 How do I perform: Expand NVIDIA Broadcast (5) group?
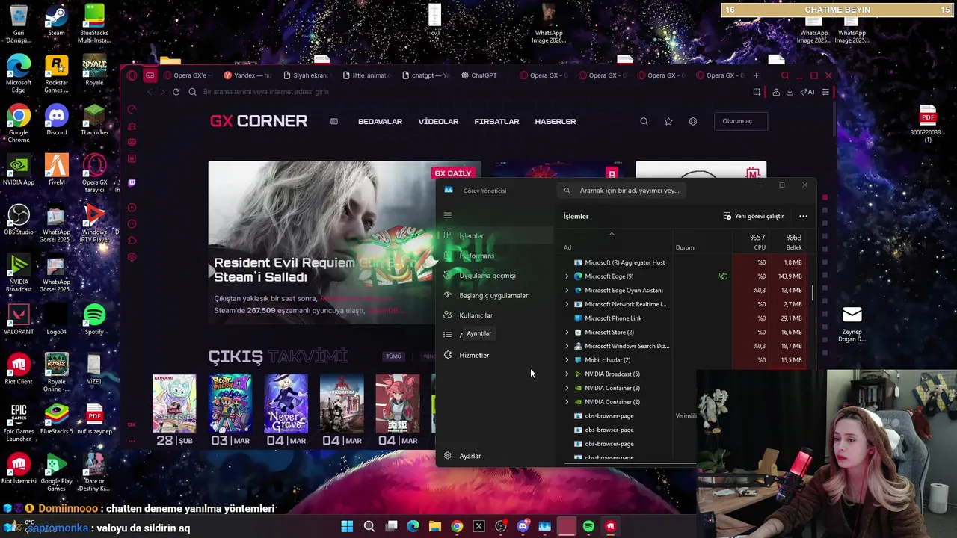click(566, 374)
